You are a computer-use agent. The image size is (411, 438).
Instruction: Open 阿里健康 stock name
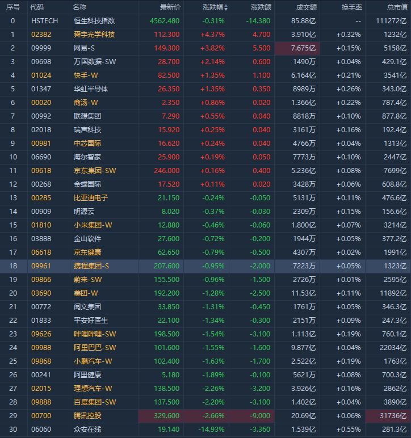(x=87, y=375)
